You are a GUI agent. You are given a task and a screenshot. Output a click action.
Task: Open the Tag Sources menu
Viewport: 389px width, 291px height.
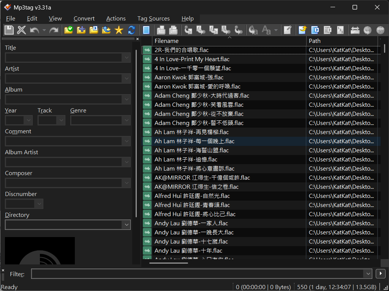(153, 18)
